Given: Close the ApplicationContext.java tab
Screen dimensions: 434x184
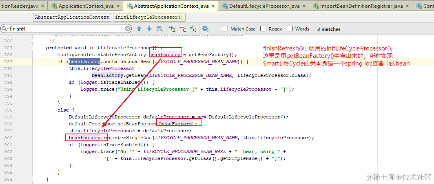Looking at the screenshot, I should (x=117, y=6).
